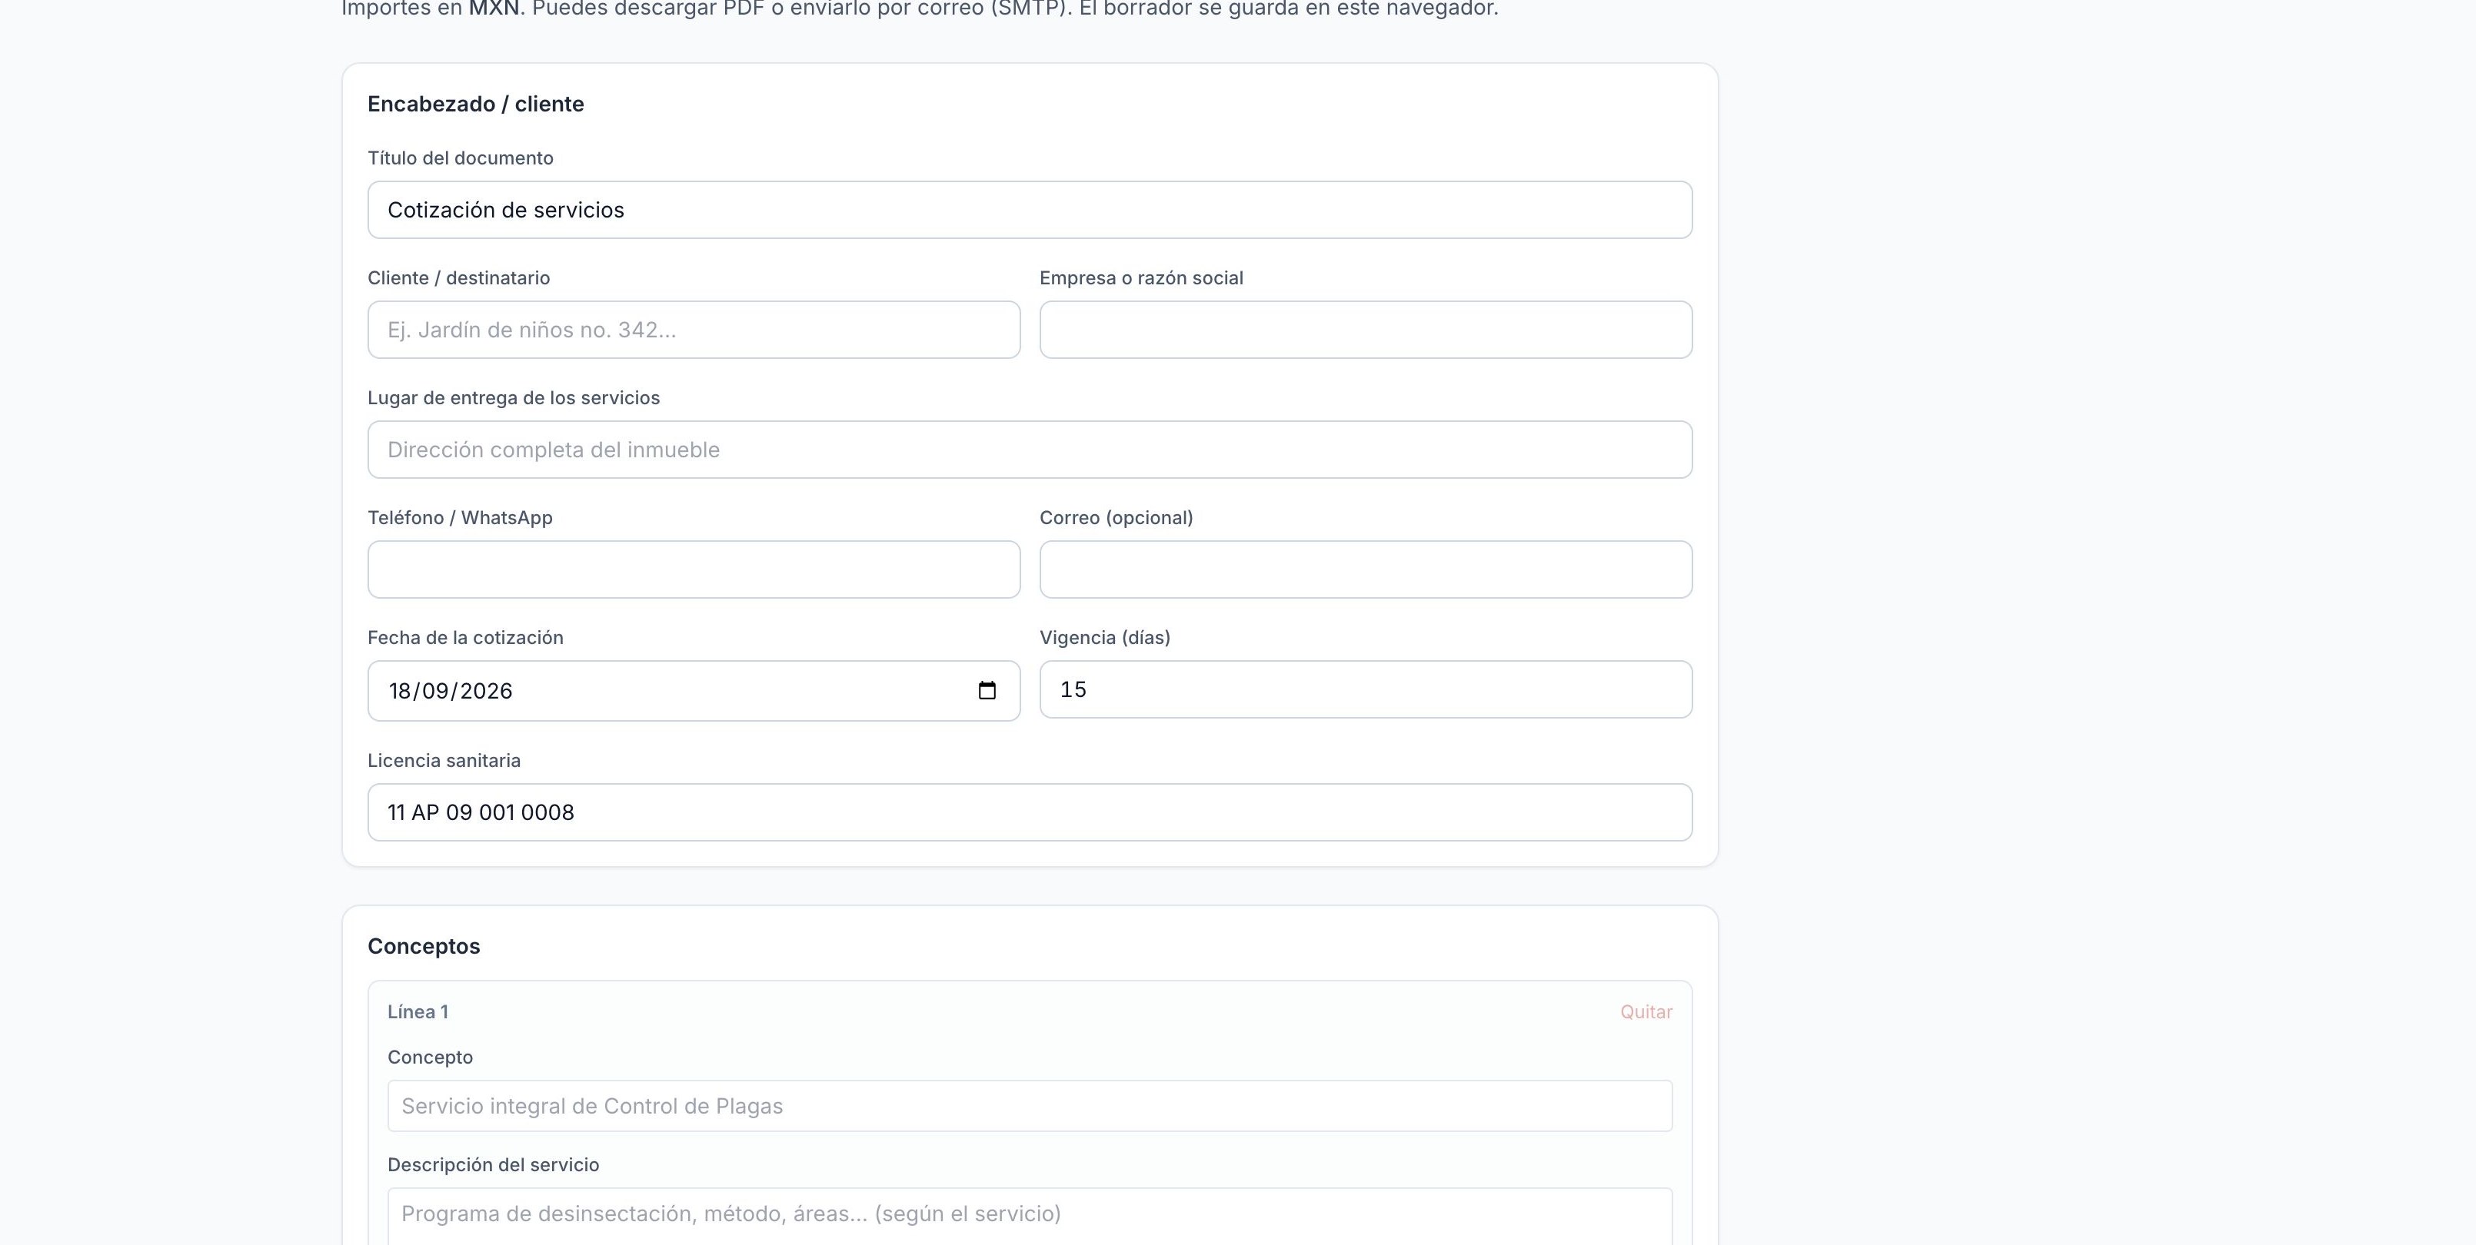Focus the Descripción del servicio textarea
Screen dimensions: 2476x1245
pos(1030,1216)
